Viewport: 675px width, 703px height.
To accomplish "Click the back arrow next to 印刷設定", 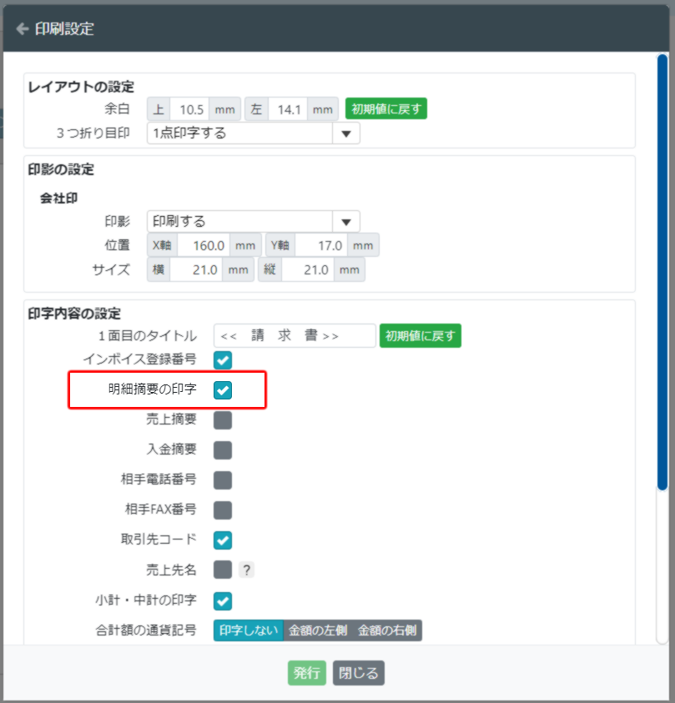I will coord(22,28).
